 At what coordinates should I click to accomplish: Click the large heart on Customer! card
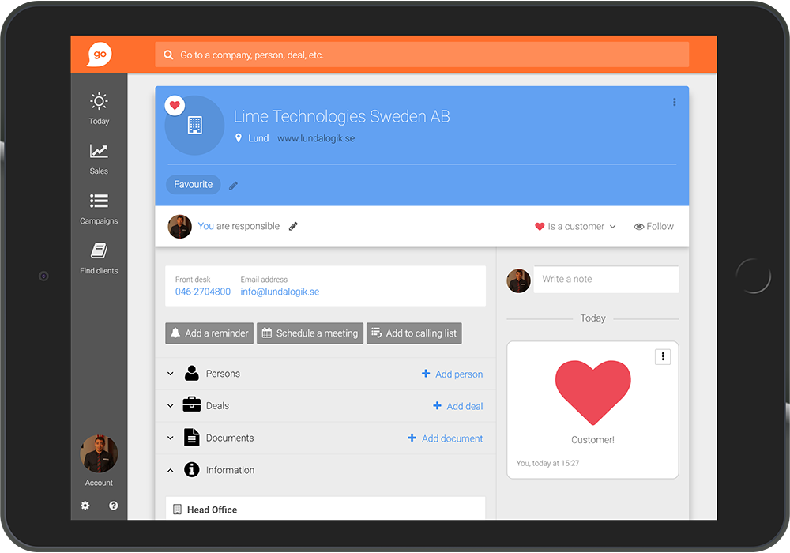[x=593, y=393]
